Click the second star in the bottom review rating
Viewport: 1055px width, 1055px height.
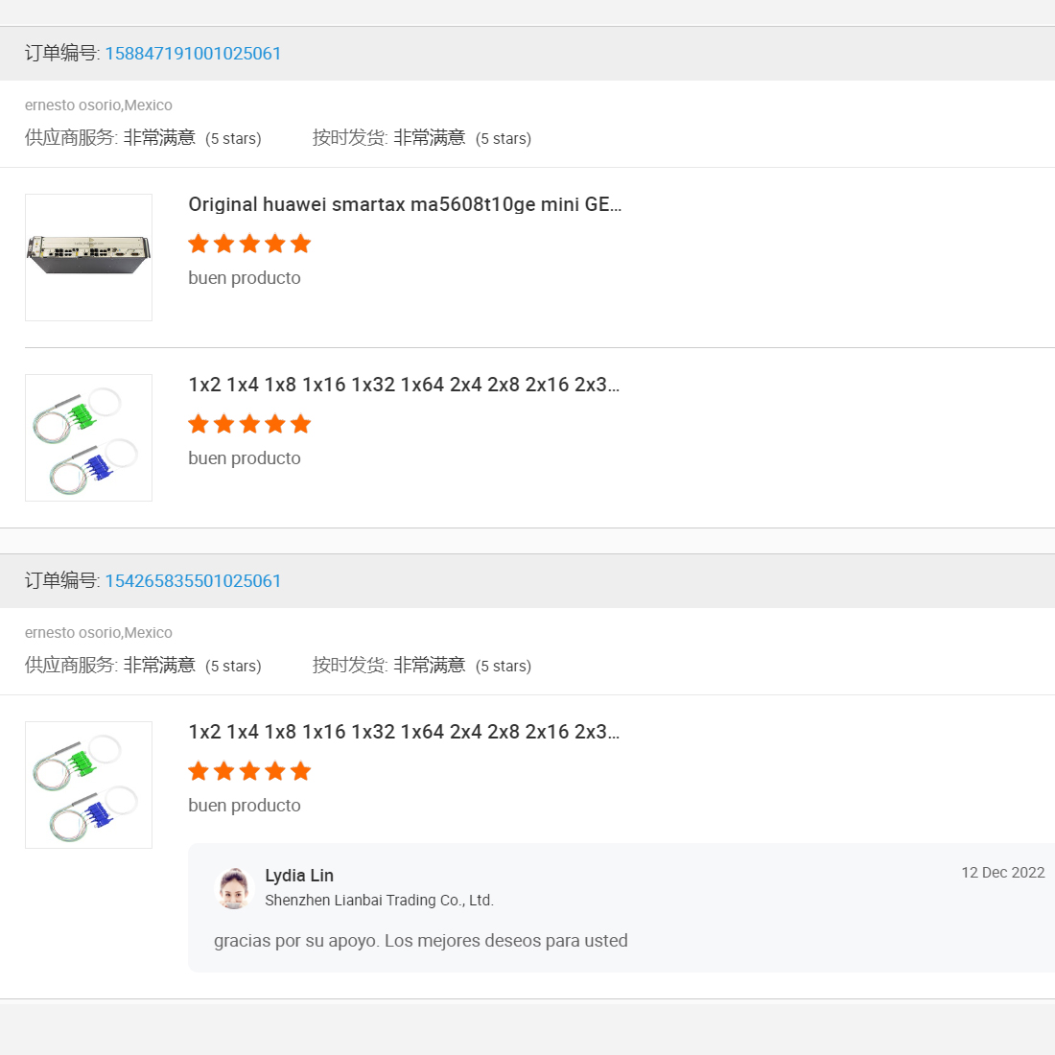coord(224,770)
